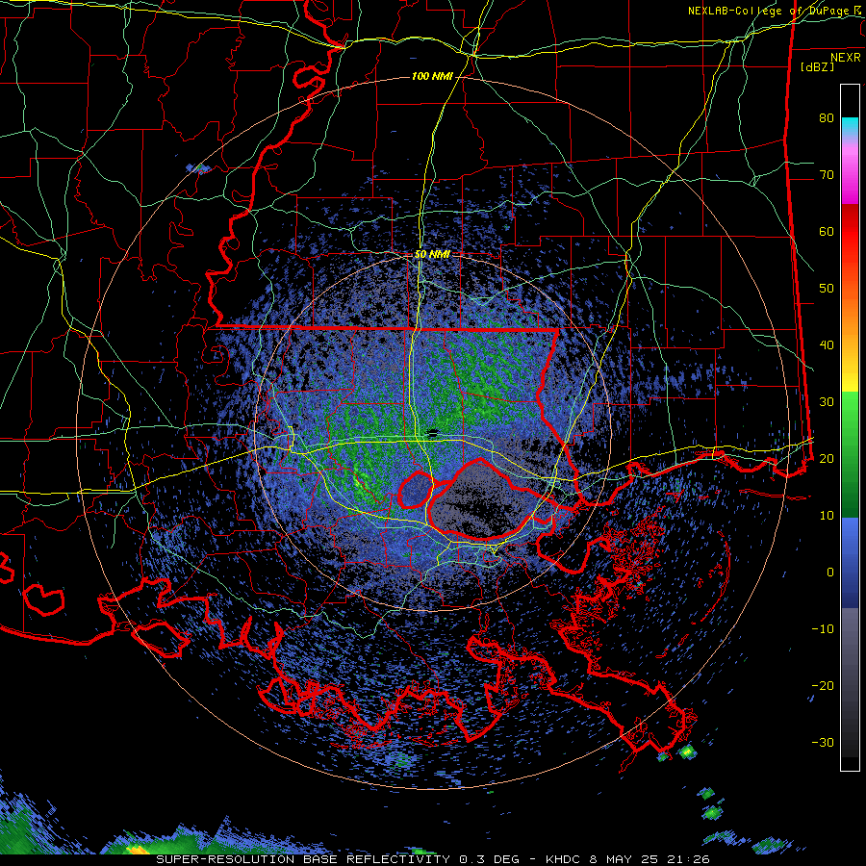Click the black radar site marker at center
866x866 pixels.
click(433, 432)
